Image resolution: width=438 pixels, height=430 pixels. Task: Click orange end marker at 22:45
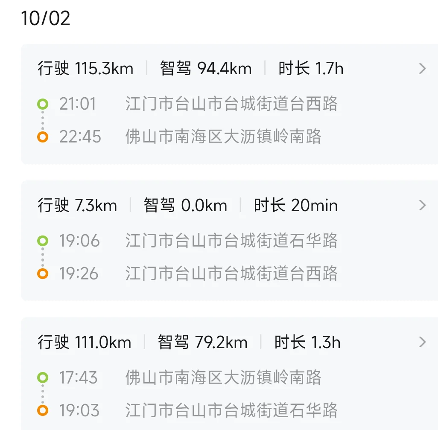point(43,137)
